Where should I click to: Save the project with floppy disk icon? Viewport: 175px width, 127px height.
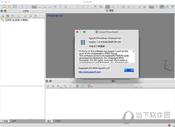[15, 6]
